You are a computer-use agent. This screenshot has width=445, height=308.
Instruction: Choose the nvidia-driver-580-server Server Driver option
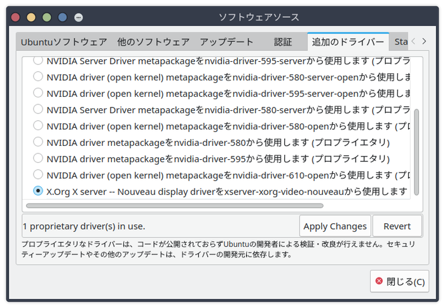[38, 109]
